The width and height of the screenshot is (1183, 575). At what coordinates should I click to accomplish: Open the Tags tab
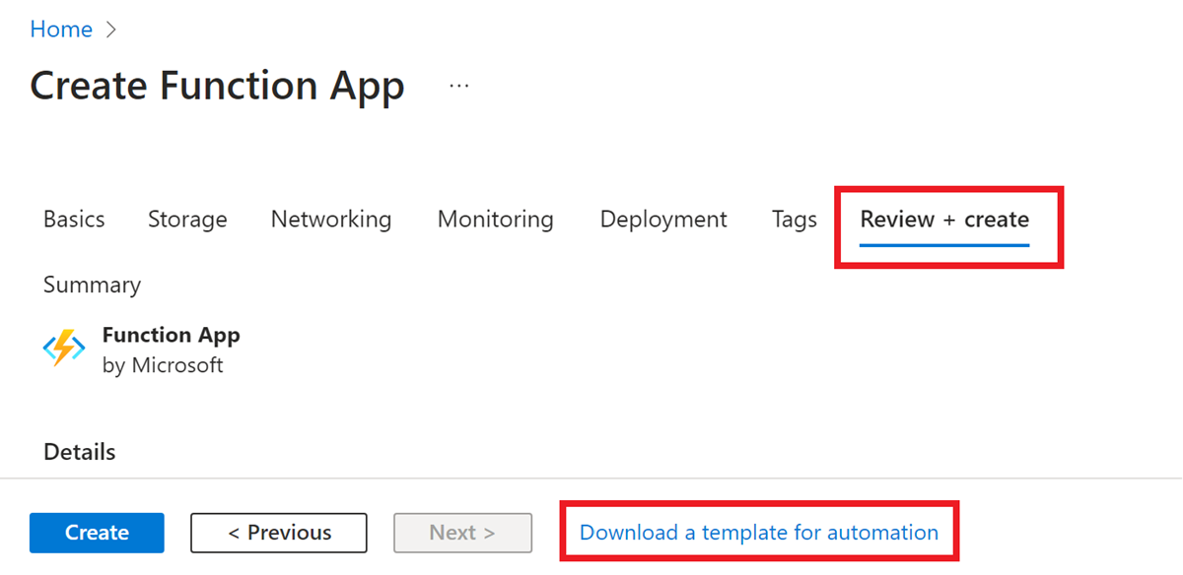point(794,219)
